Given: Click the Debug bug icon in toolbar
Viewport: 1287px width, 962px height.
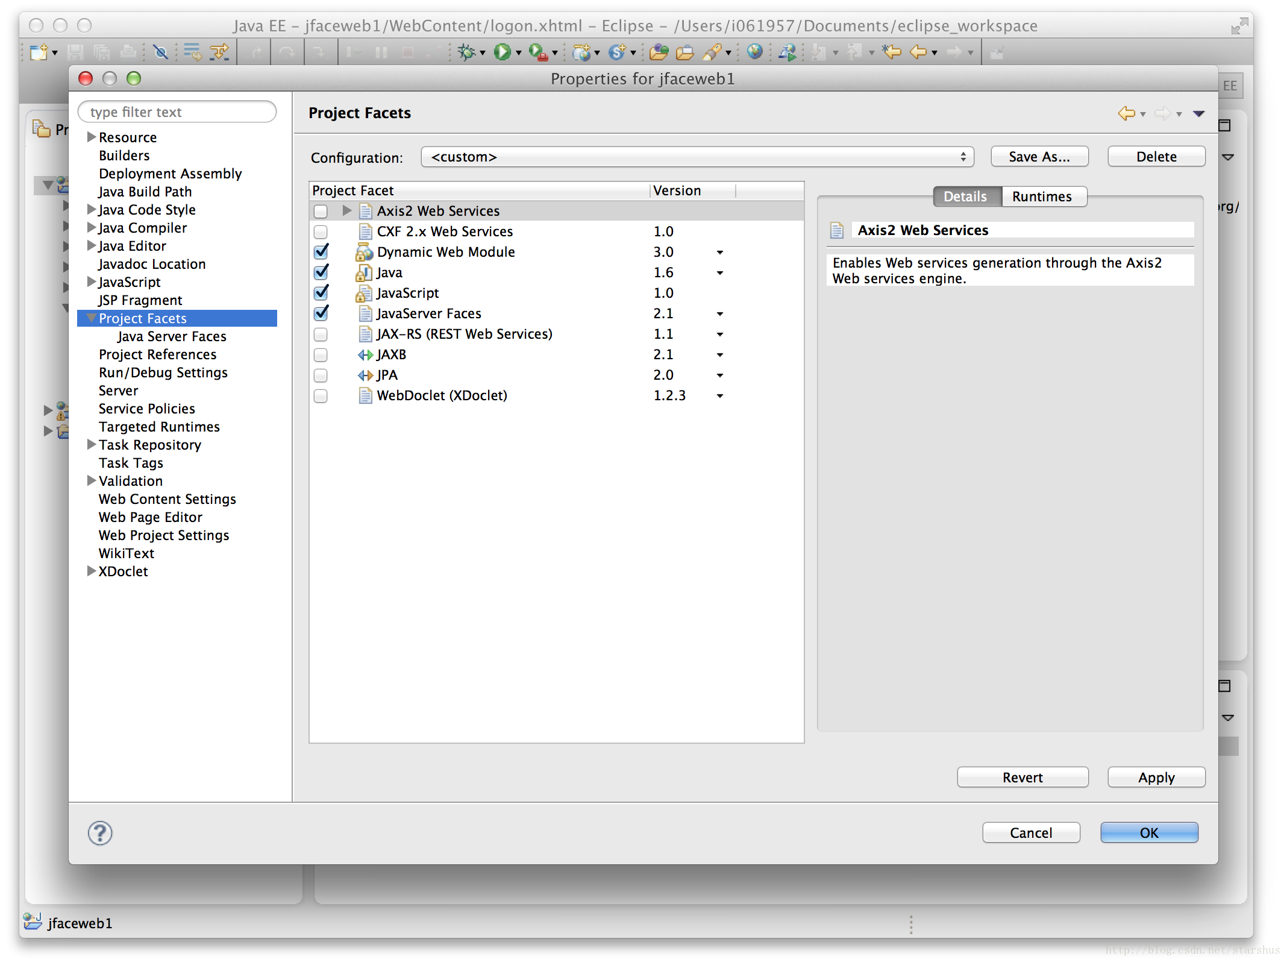Looking at the screenshot, I should [x=466, y=52].
